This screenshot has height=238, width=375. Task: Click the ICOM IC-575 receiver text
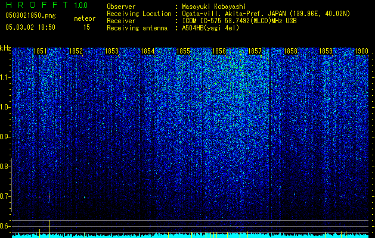239,21
